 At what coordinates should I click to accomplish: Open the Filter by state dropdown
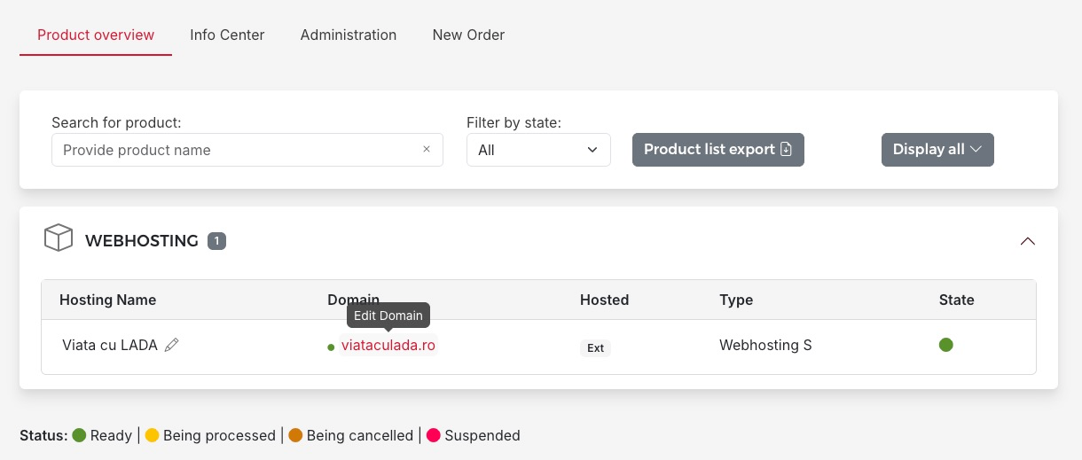tap(538, 150)
